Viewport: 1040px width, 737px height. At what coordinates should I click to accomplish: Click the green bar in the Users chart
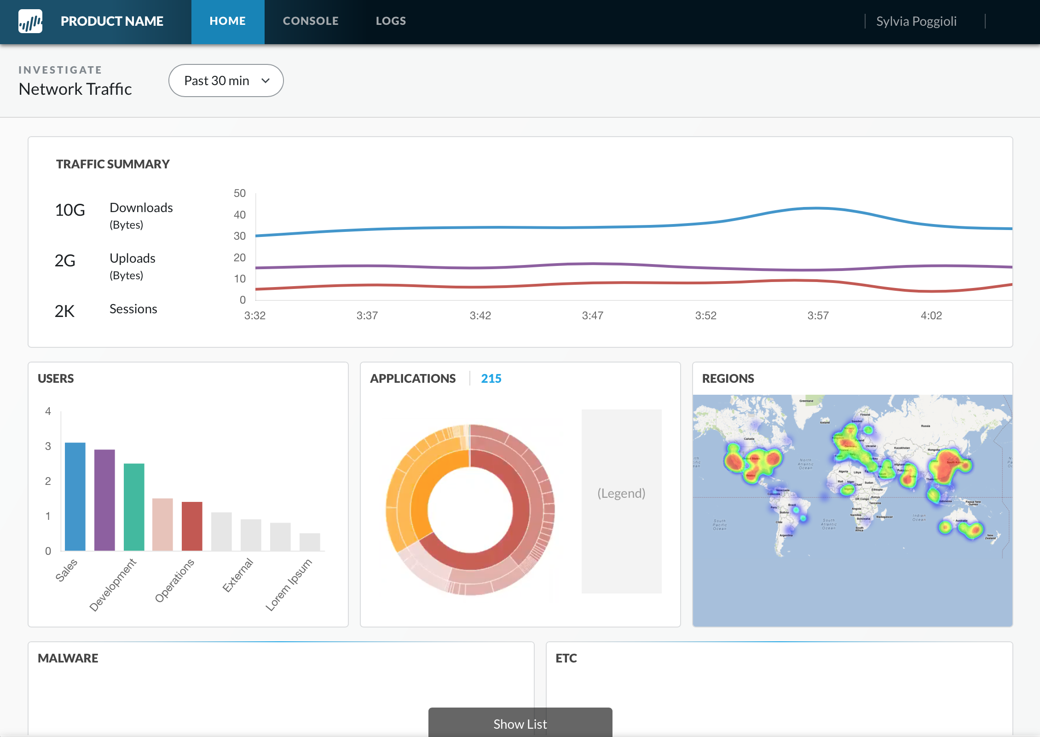[x=134, y=507]
